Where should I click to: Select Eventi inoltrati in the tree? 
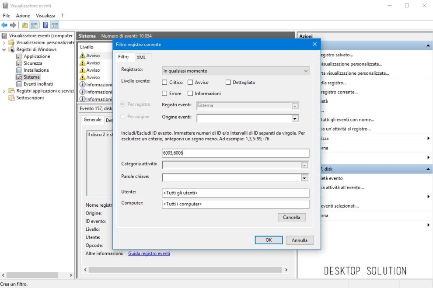pyautogui.click(x=38, y=84)
